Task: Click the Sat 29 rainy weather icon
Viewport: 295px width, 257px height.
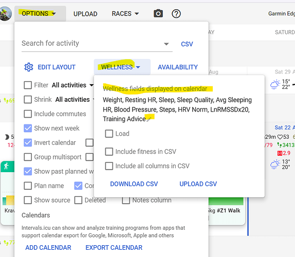Action: [275, 84]
